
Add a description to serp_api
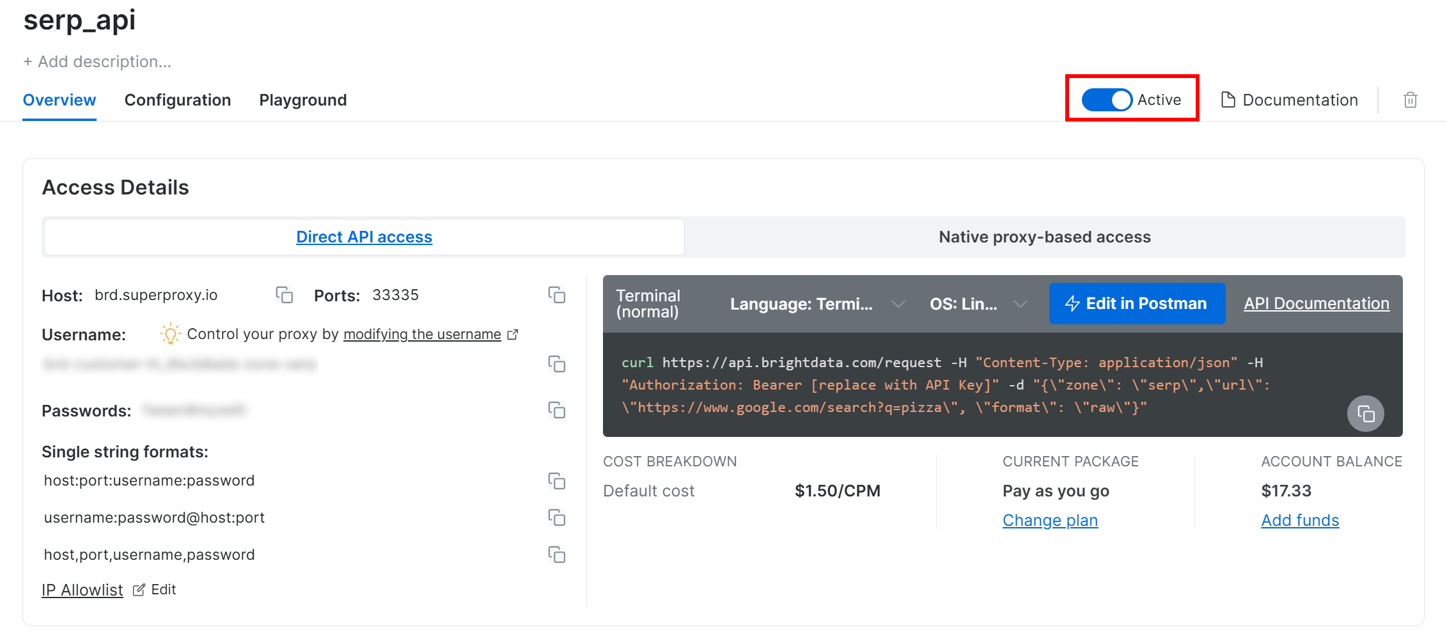tap(97, 61)
